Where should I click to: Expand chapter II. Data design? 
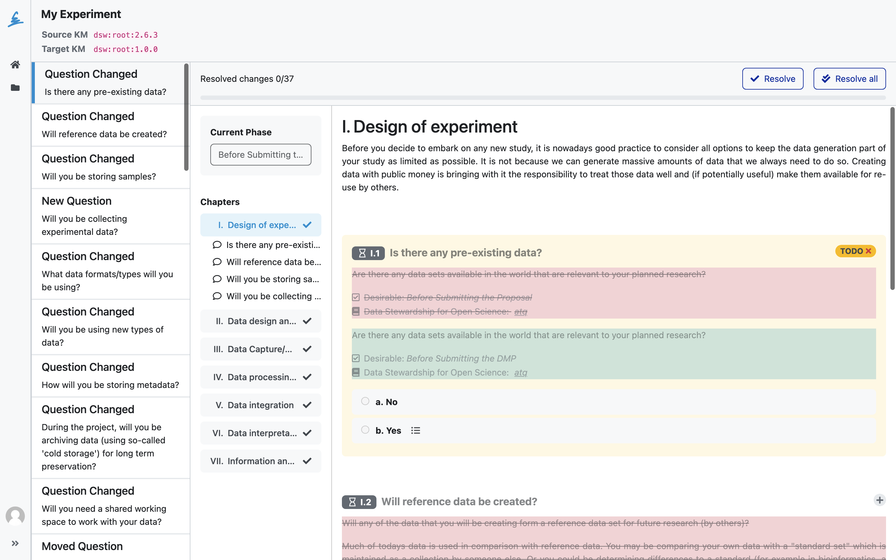pos(261,321)
